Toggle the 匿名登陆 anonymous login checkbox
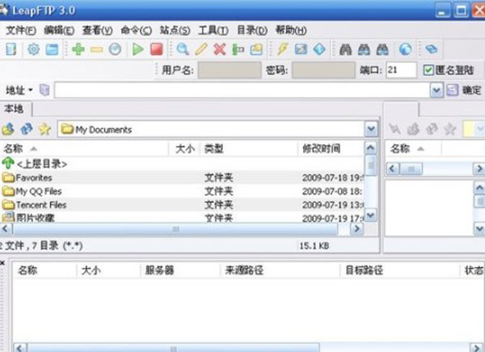 click(x=429, y=70)
